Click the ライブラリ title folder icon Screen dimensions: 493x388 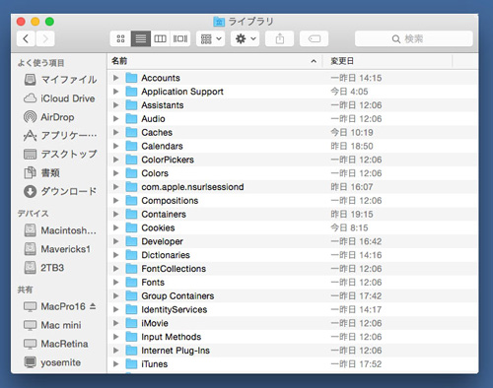[219, 22]
